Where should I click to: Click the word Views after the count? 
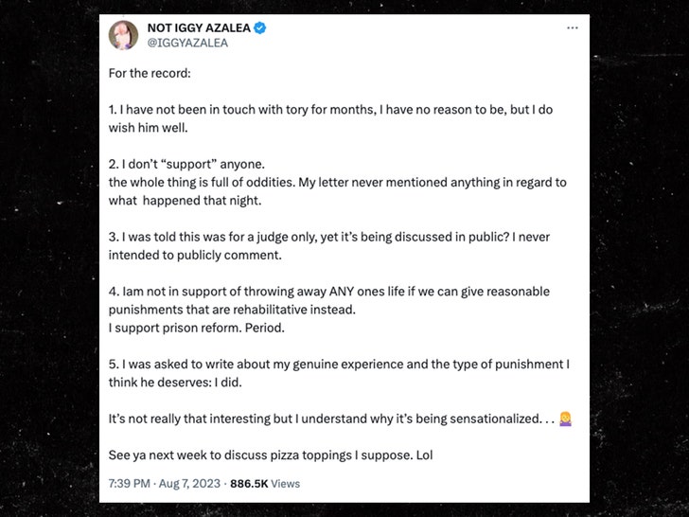coord(285,484)
